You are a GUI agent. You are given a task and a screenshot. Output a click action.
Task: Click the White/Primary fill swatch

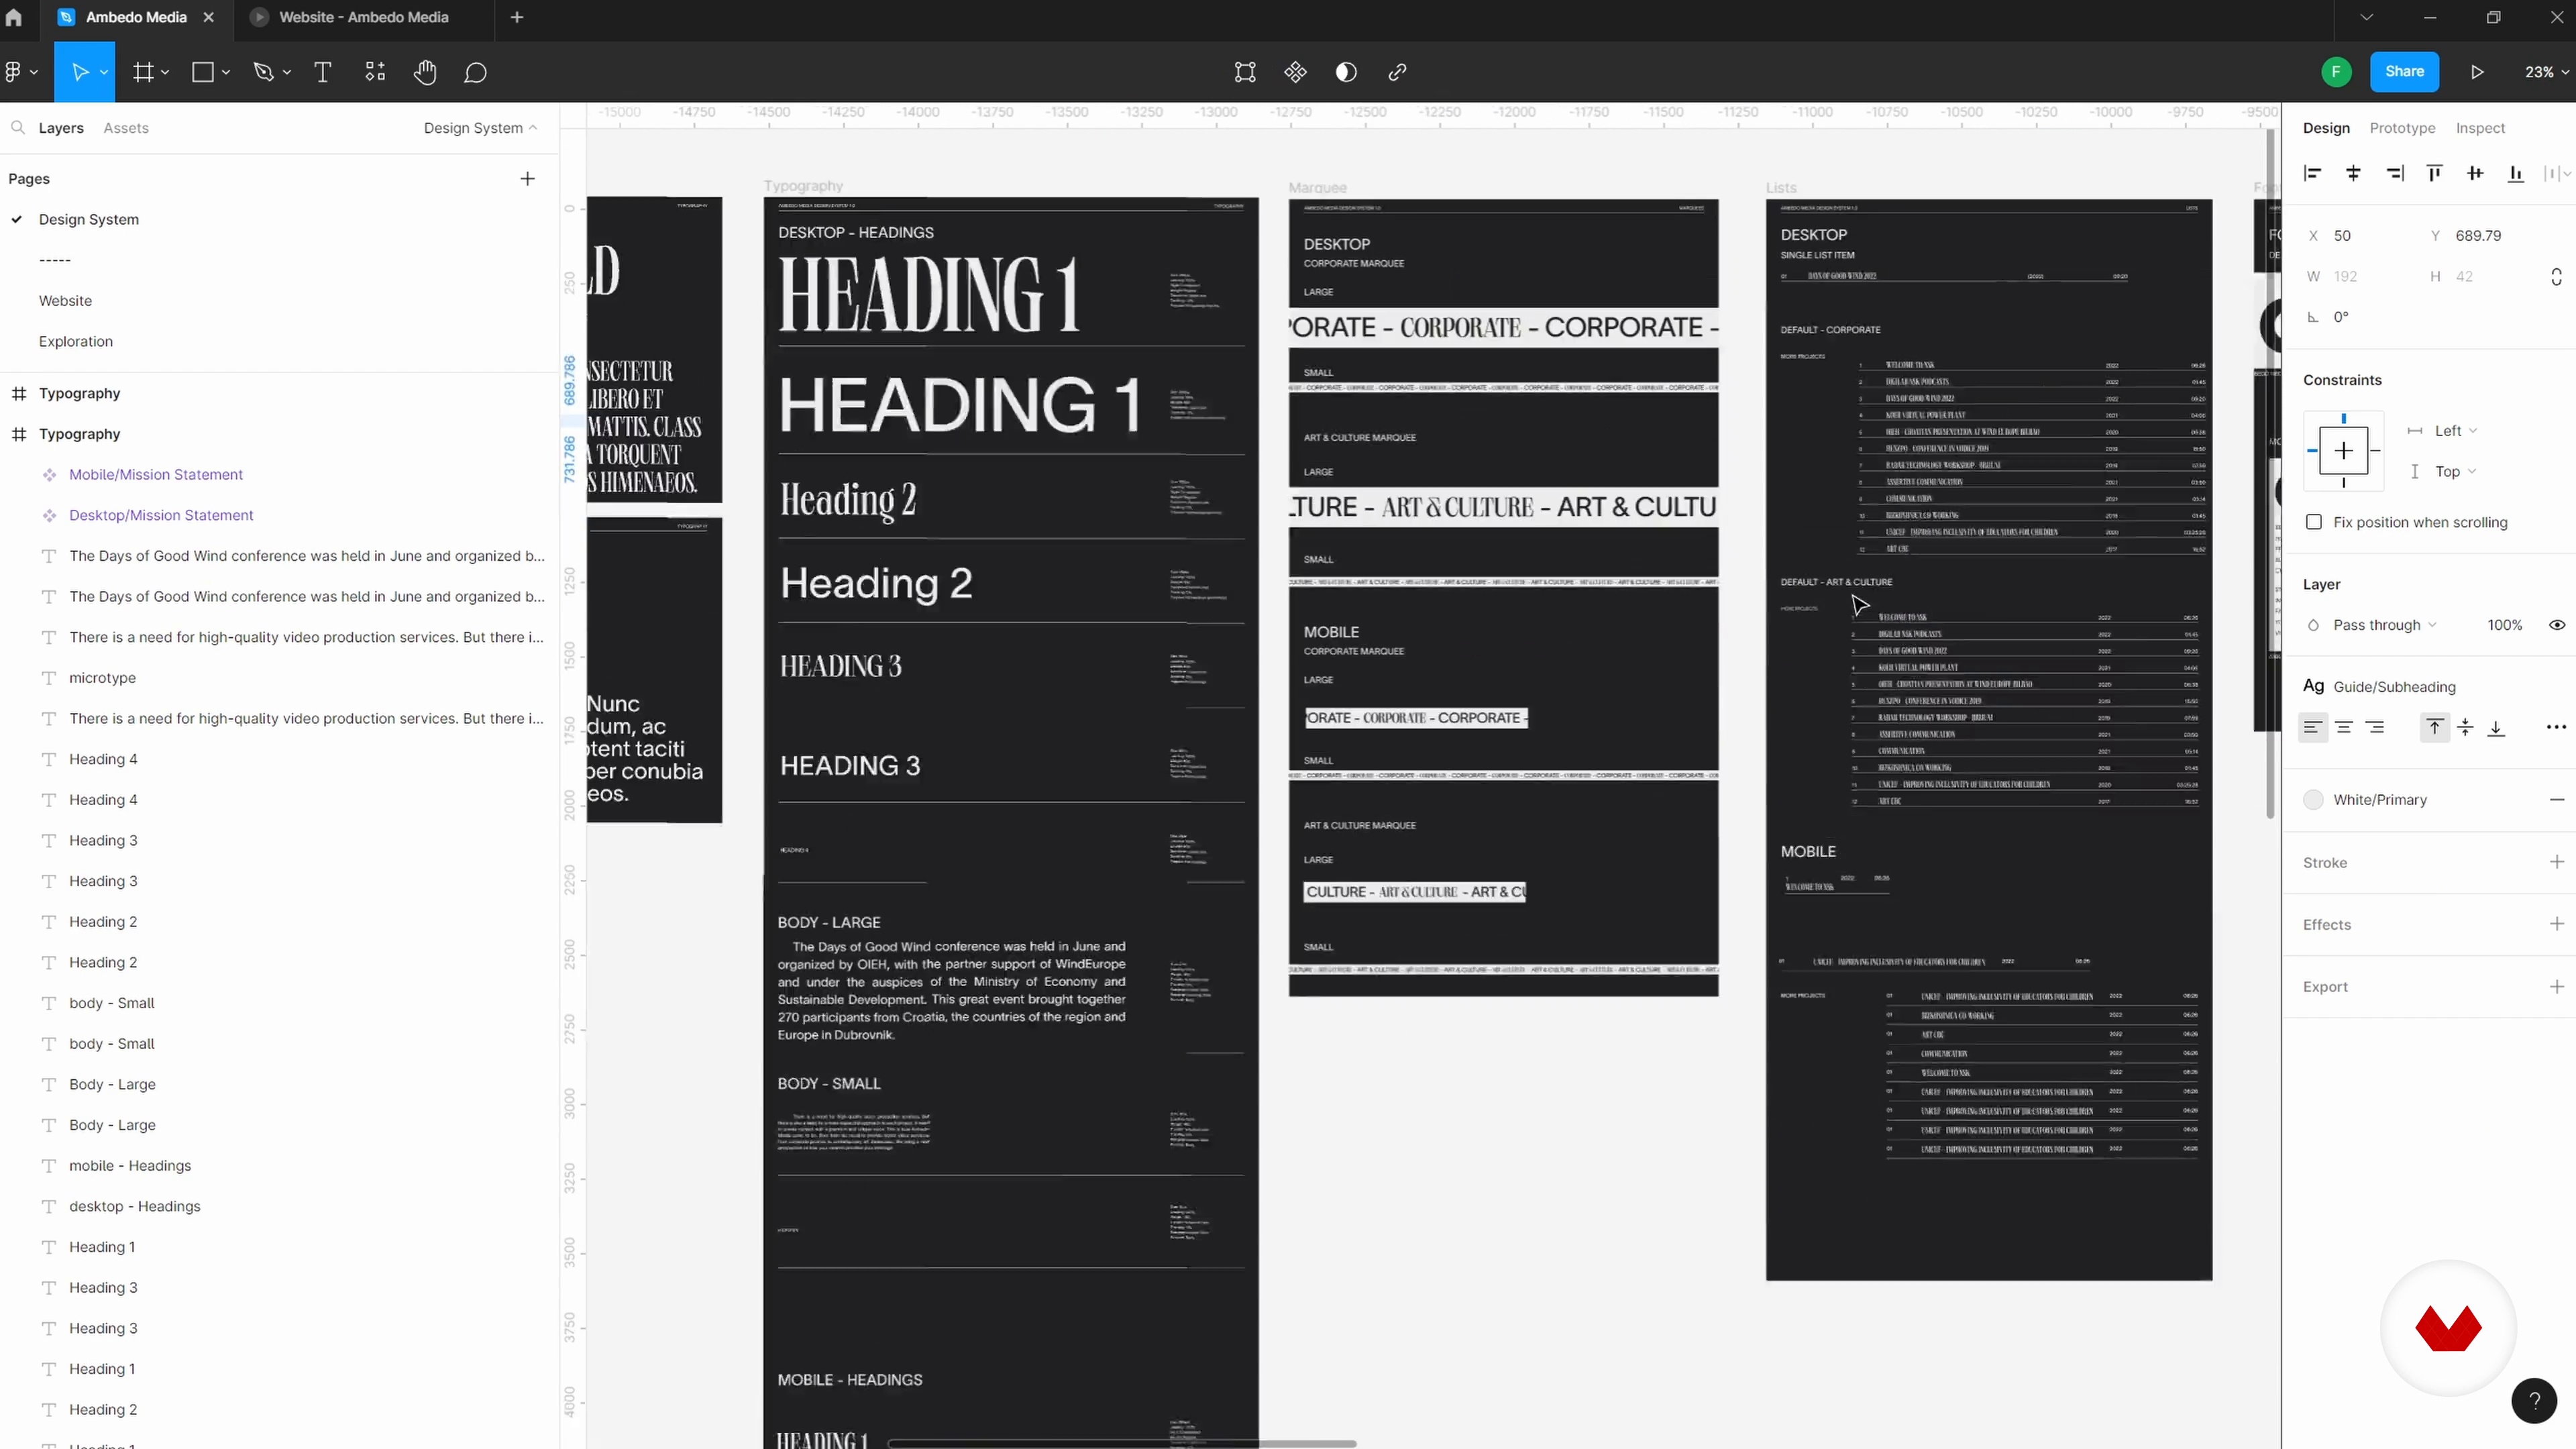(2313, 800)
